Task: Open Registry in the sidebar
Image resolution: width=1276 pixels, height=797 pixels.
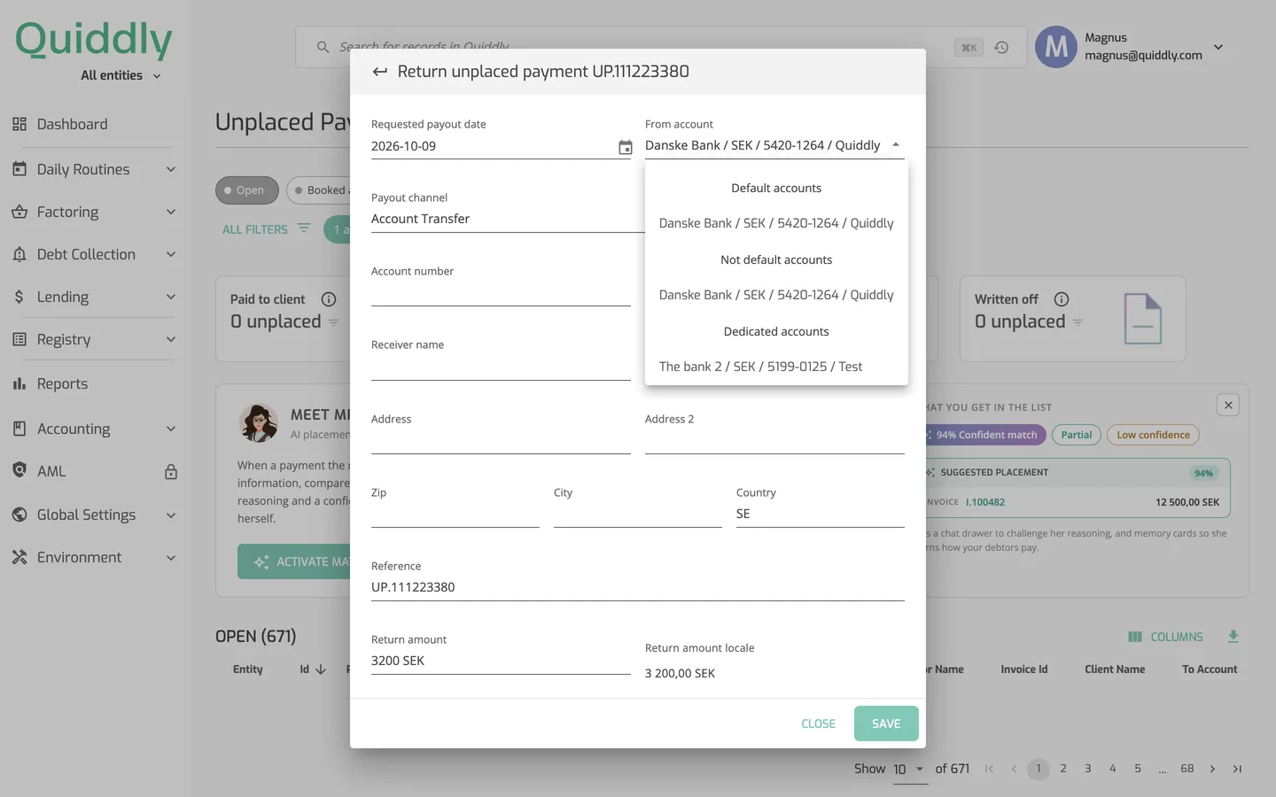Action: coord(94,339)
